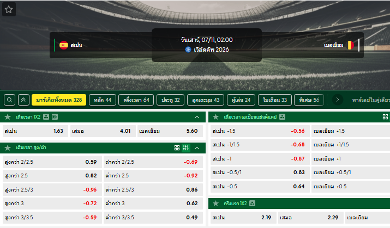Star the เต็มเวลา 1X2 market

8,117
